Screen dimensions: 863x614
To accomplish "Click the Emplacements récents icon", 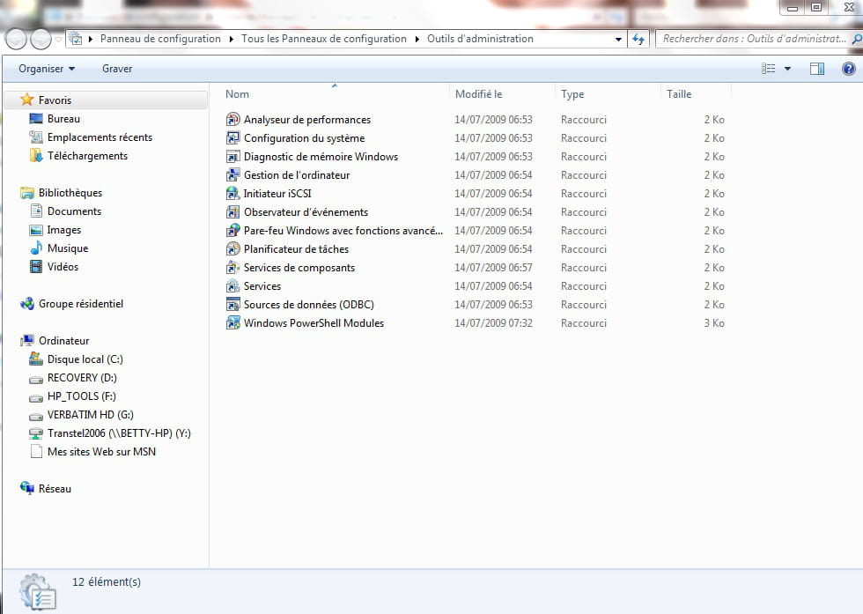I will [x=36, y=137].
